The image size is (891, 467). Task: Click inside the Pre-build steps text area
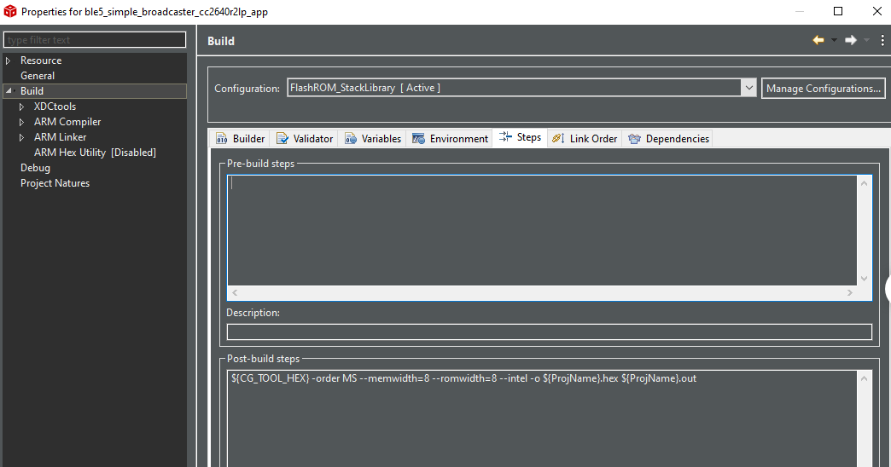point(542,230)
